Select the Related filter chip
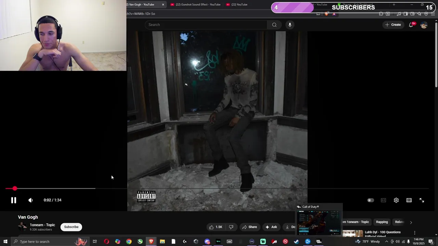Screen dimensions: 438x246 coord(400,222)
